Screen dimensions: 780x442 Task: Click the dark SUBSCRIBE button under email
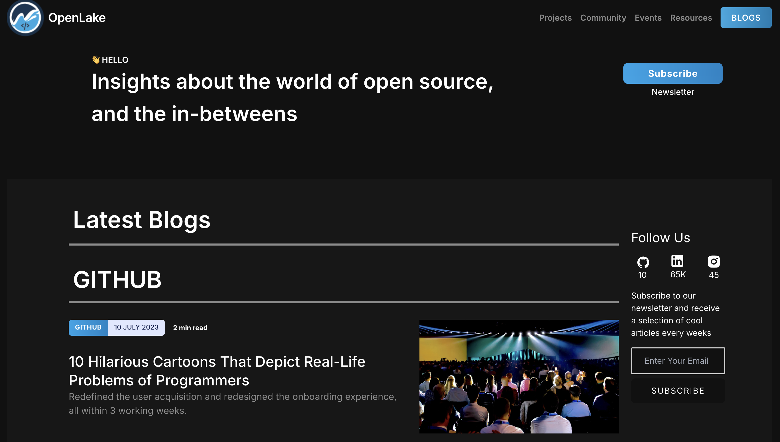pyautogui.click(x=678, y=390)
